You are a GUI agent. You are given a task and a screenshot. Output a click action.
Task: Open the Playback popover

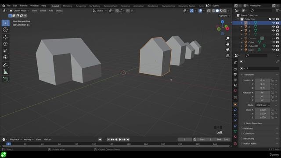[16, 140]
